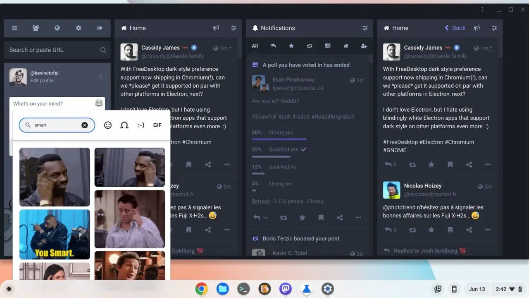Viewport: 529px width, 298px height.
Task: Click Edit profile link
Action: coord(42,81)
